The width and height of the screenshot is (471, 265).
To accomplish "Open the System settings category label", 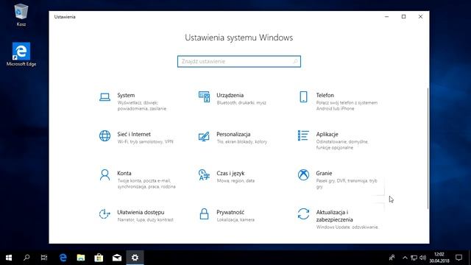I will point(126,95).
